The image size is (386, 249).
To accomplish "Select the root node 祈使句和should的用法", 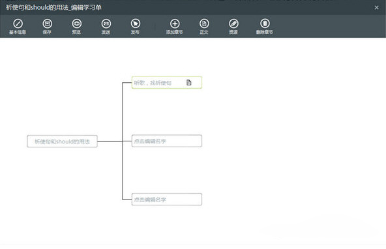I will [63, 141].
